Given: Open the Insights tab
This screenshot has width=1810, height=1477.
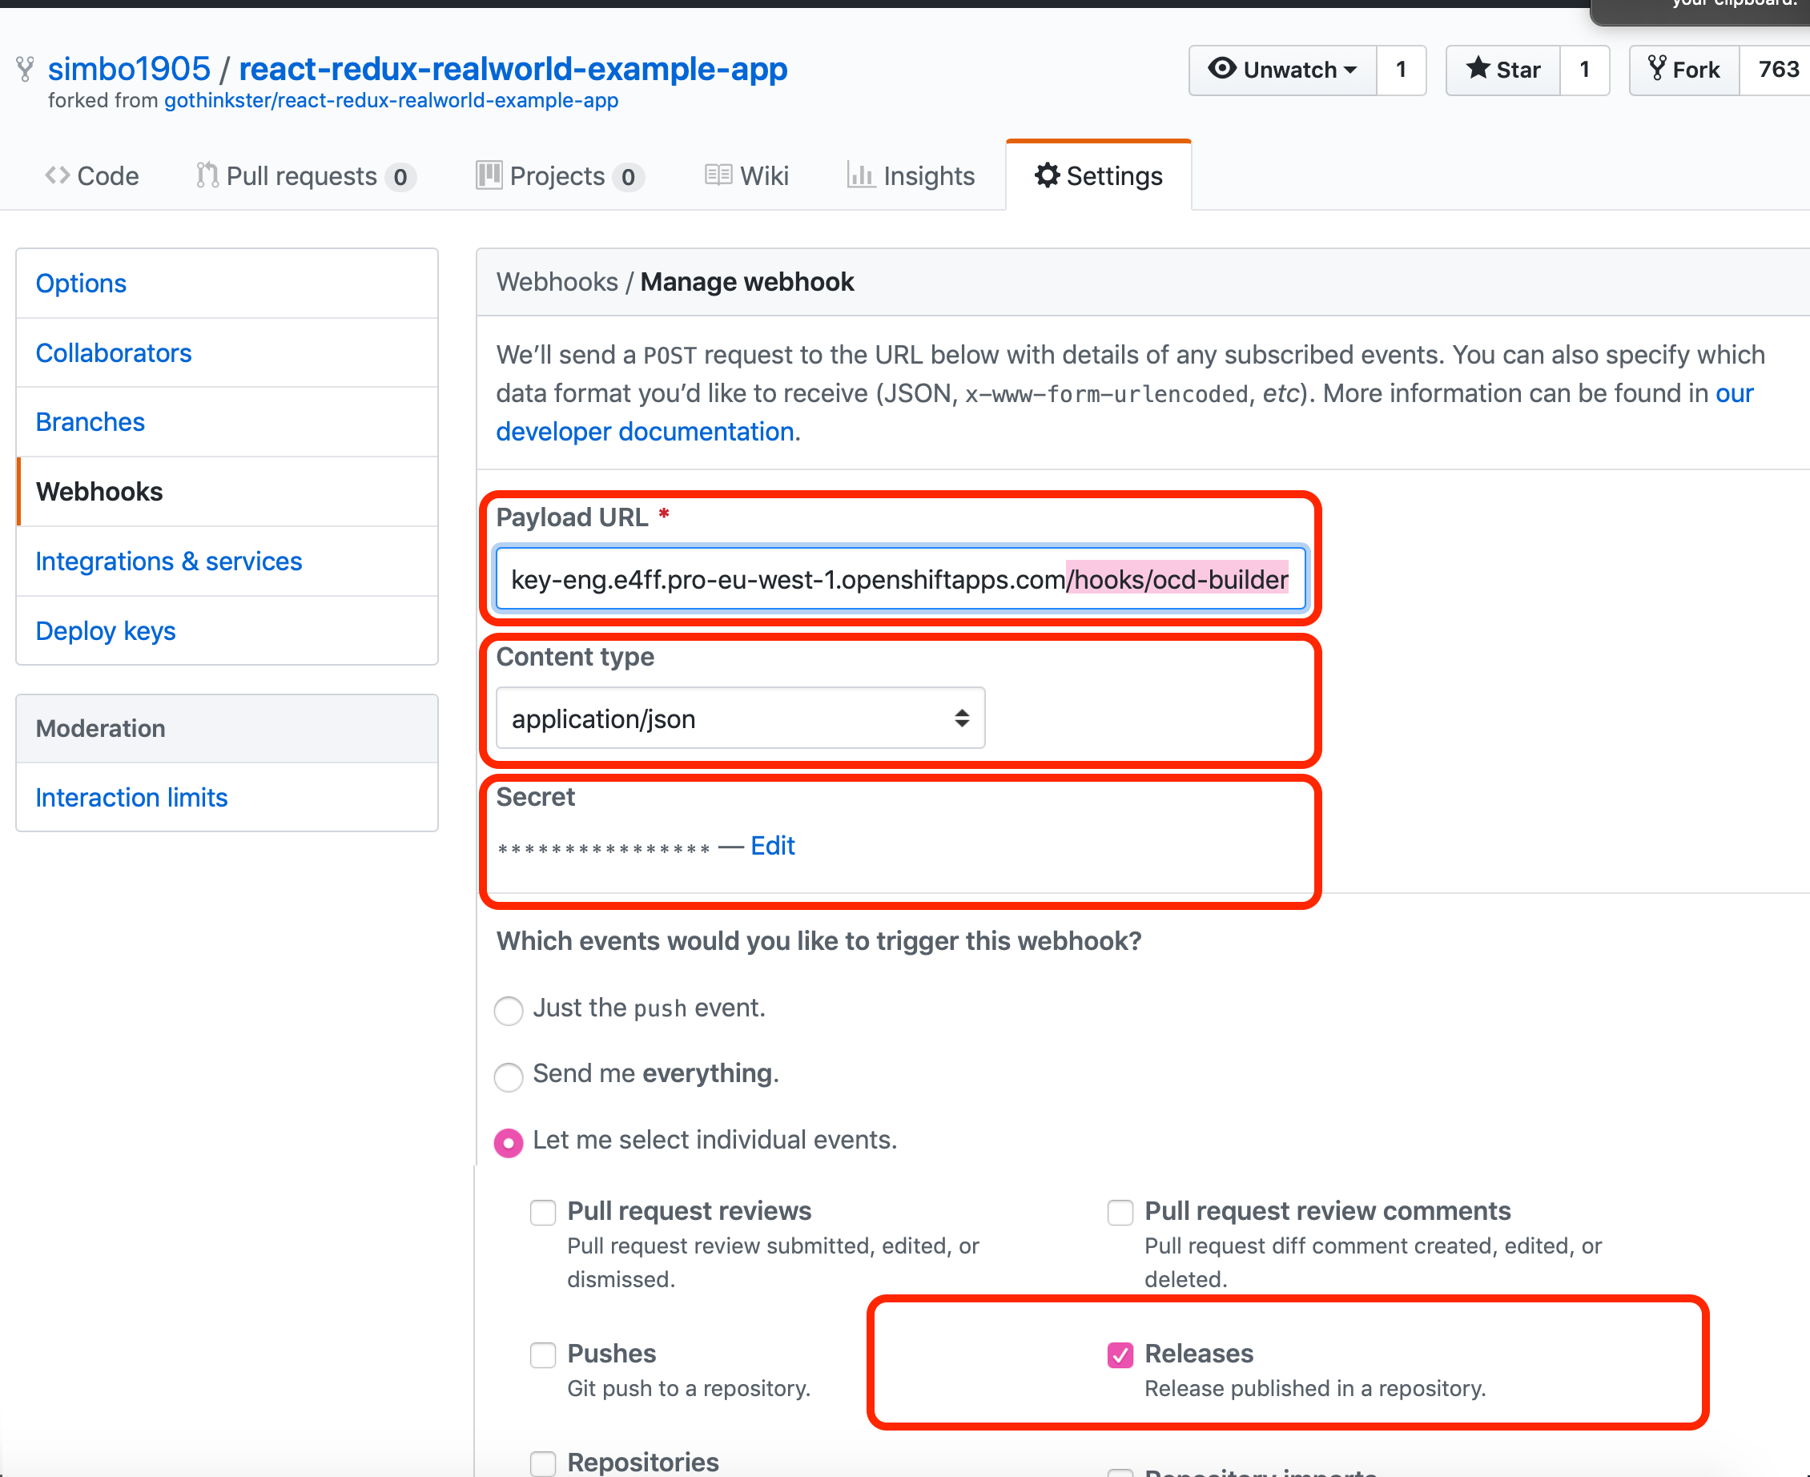Looking at the screenshot, I should click(x=911, y=175).
